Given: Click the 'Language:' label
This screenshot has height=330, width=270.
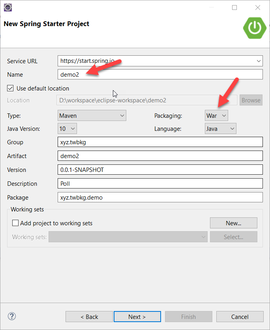Looking at the screenshot, I should click(168, 128).
